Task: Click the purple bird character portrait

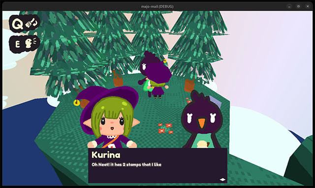Action: tap(202, 121)
